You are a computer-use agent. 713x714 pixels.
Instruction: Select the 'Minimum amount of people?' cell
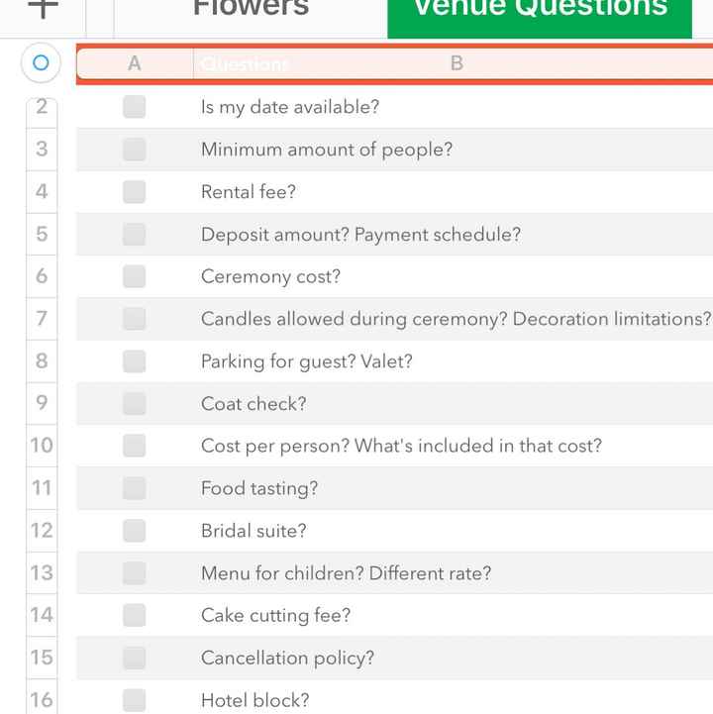(326, 150)
